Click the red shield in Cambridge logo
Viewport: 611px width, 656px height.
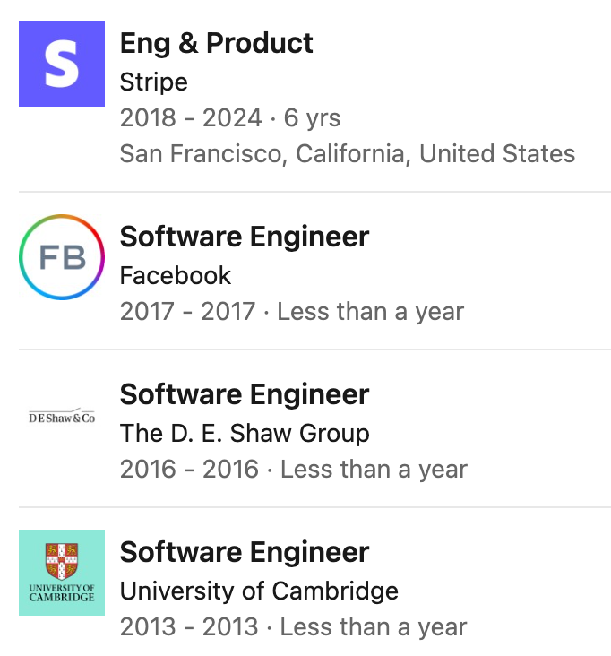coord(62,561)
